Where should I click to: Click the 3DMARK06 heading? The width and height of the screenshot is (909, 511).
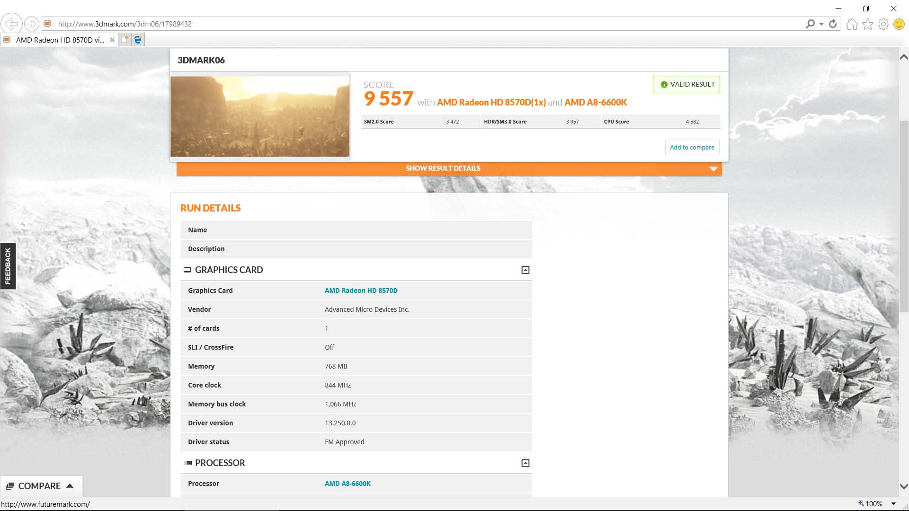(201, 60)
